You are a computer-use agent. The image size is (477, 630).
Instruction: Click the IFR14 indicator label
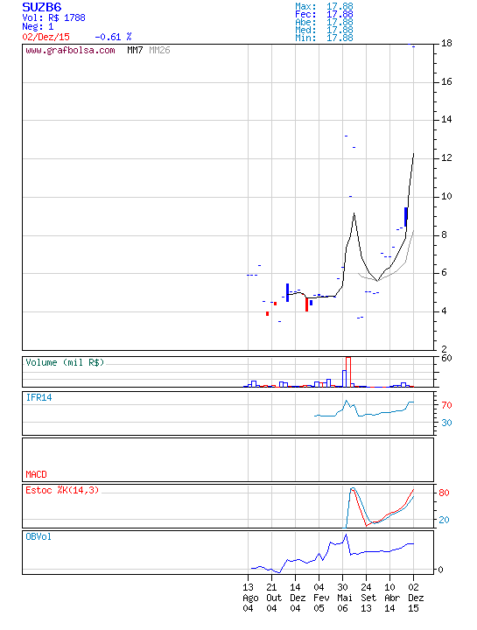coord(39,397)
